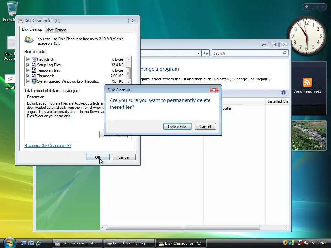Switch to Disk Cleanup for (C:) taskbar button

(x=181, y=243)
